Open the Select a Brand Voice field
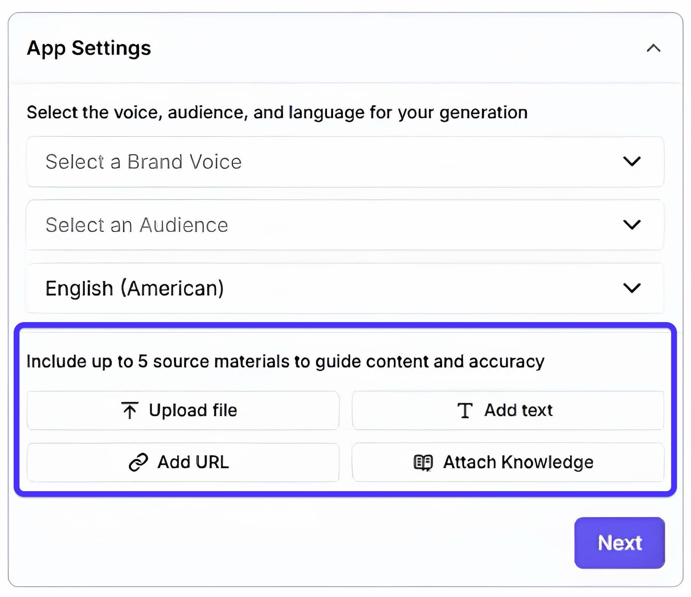691x597 pixels. tap(304, 162)
